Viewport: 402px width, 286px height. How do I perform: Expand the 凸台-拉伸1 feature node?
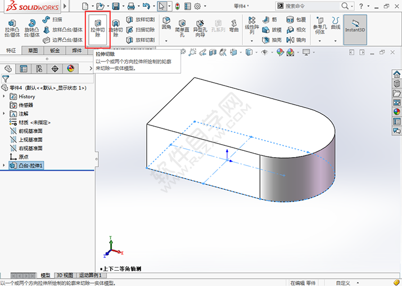point(4,166)
